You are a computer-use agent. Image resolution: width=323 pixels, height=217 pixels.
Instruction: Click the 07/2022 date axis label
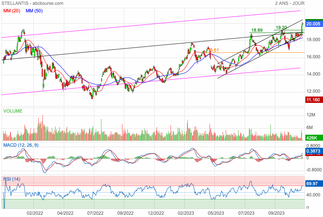click(95, 213)
